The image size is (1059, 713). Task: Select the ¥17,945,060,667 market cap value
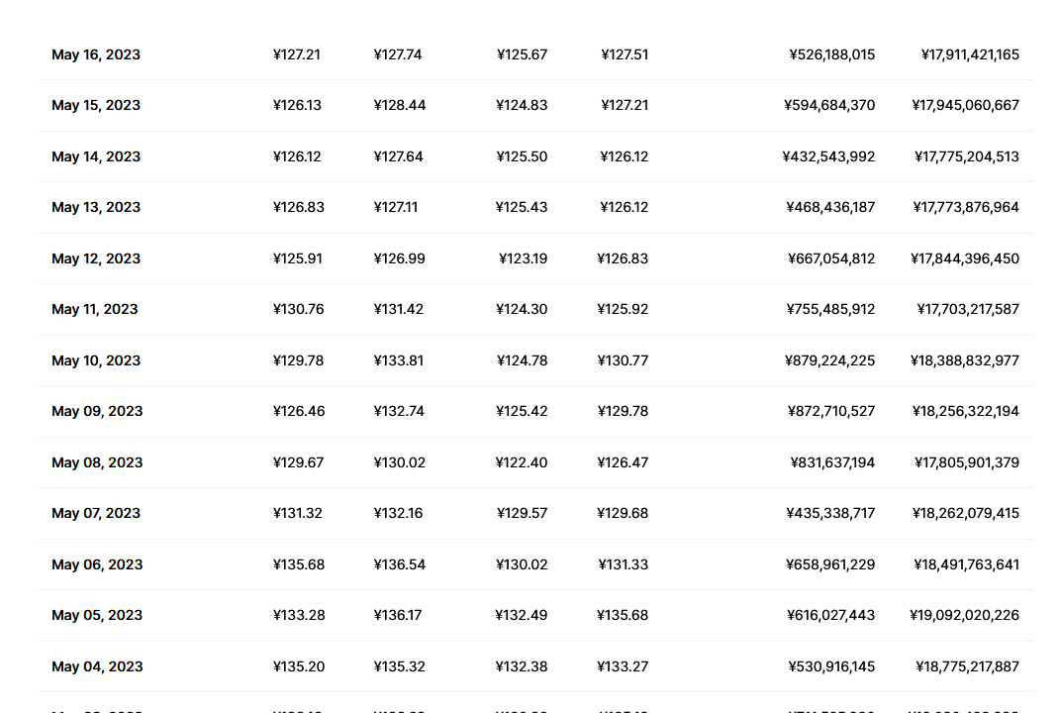pos(965,105)
